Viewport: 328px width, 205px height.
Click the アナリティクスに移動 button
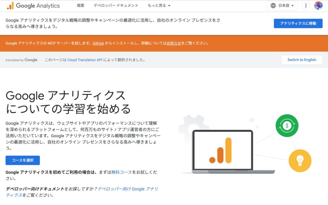[x=298, y=23]
